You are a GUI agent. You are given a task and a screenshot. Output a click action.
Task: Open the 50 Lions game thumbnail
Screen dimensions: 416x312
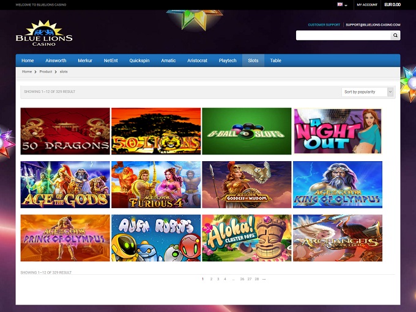point(156,131)
